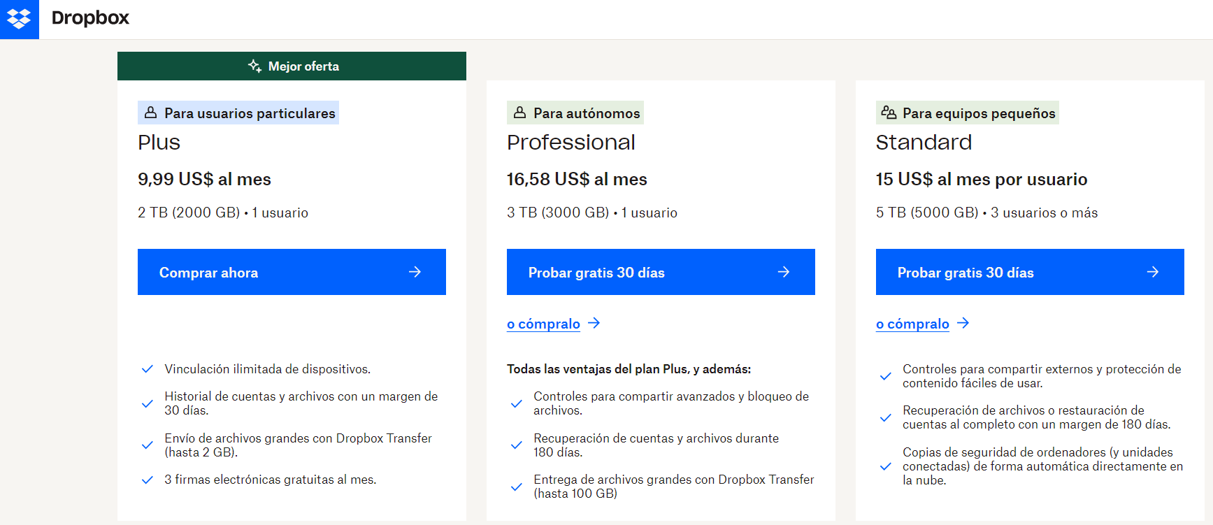The width and height of the screenshot is (1213, 525).
Task: Click the team icon beside Para equipos pequeños
Action: coord(889,113)
